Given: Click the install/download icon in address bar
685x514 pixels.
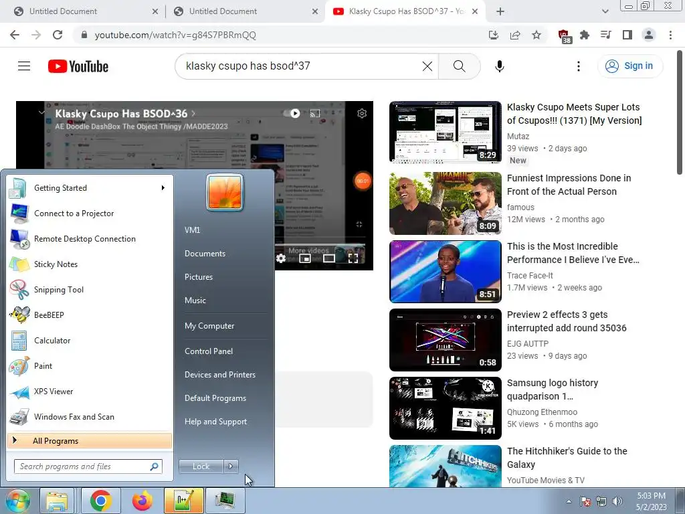Looking at the screenshot, I should coord(494,35).
